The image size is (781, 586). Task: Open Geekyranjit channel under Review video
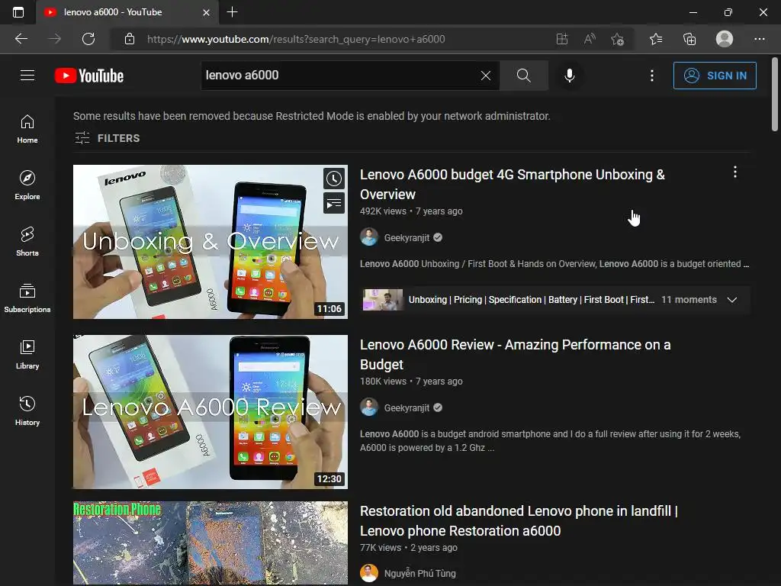[x=407, y=407]
